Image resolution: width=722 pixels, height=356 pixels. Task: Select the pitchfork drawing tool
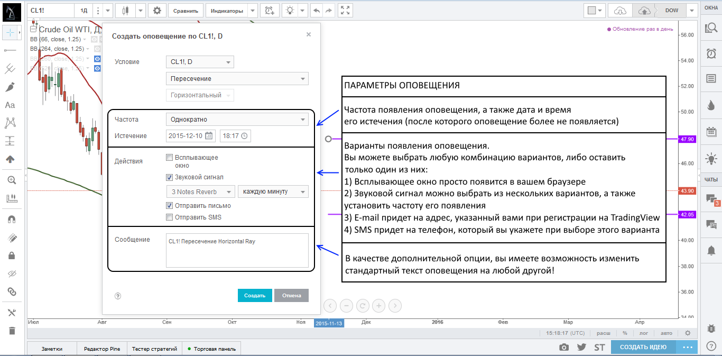(10, 69)
